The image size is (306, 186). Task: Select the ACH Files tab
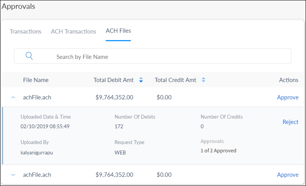coord(118,31)
